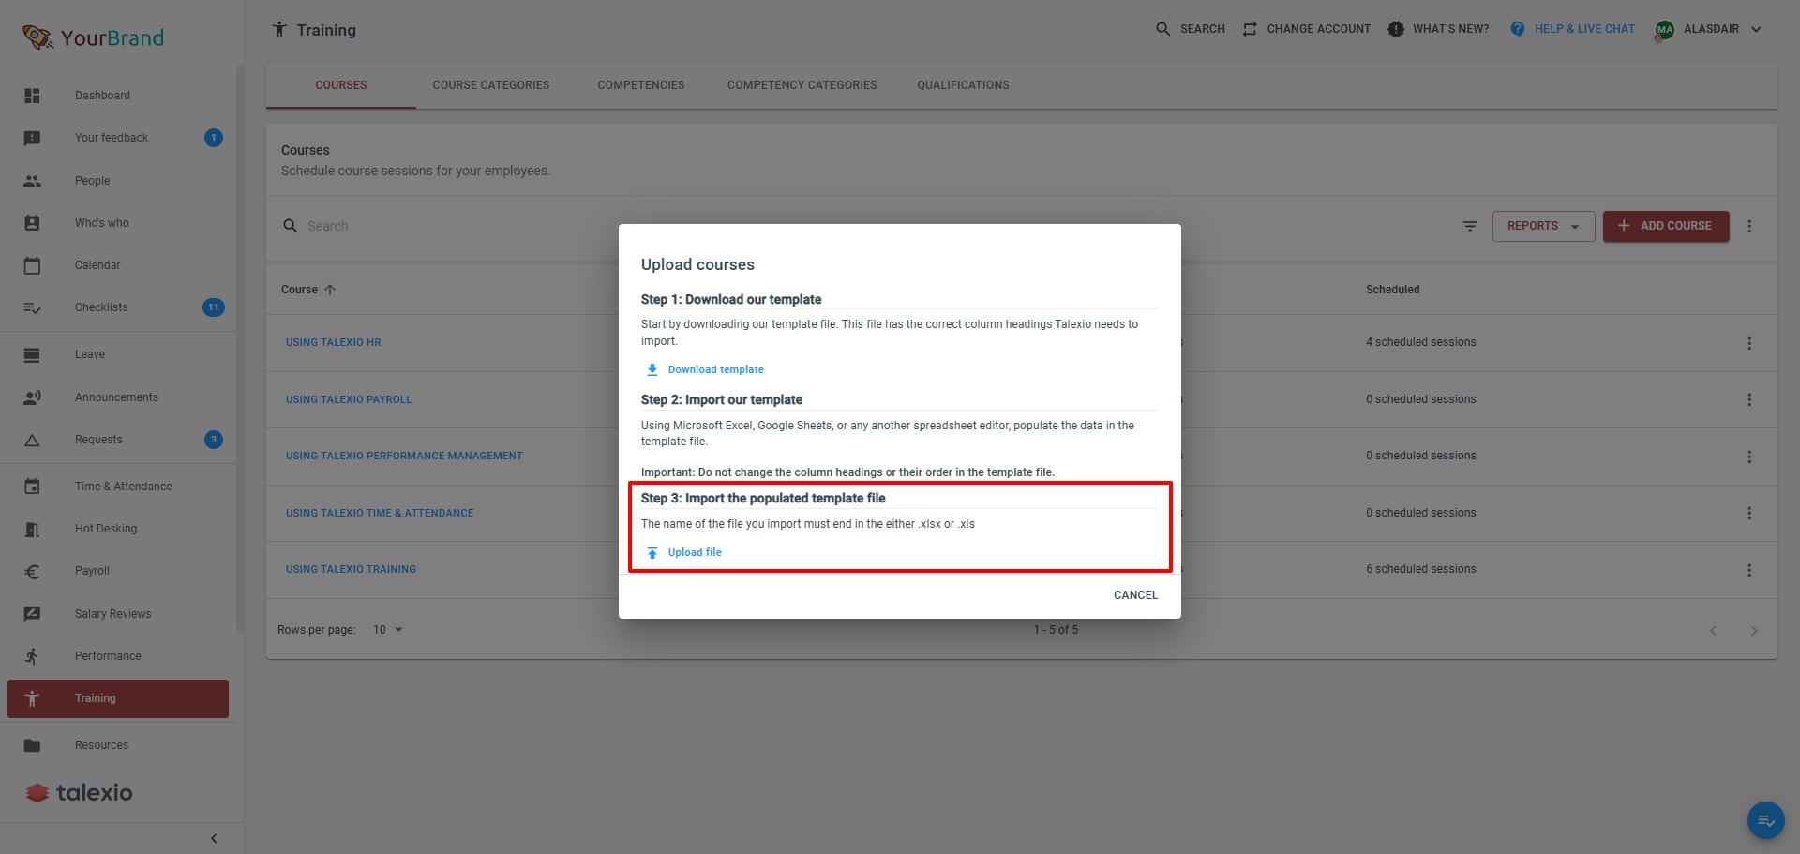Click the Requests triangle icon
This screenshot has height=854, width=1800.
tap(32, 440)
